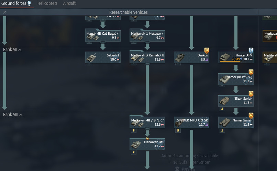
Task: Switch to the Aircraft tab
Action: [x=69, y=3]
